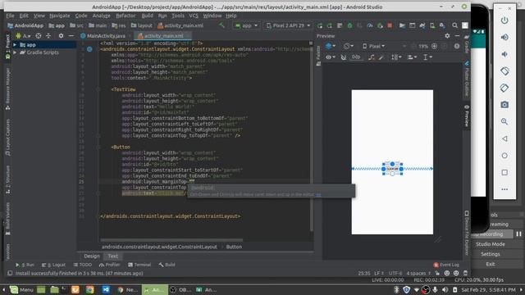Click the zoom-to-fit icon in Preview
This screenshot has height=295, width=525.
click(x=445, y=46)
